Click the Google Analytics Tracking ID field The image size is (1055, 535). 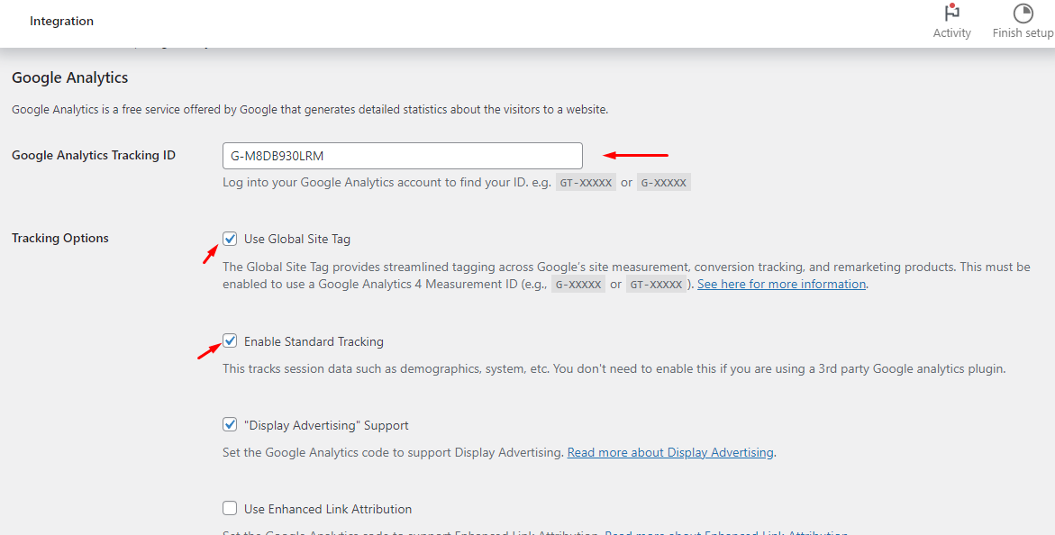(402, 155)
